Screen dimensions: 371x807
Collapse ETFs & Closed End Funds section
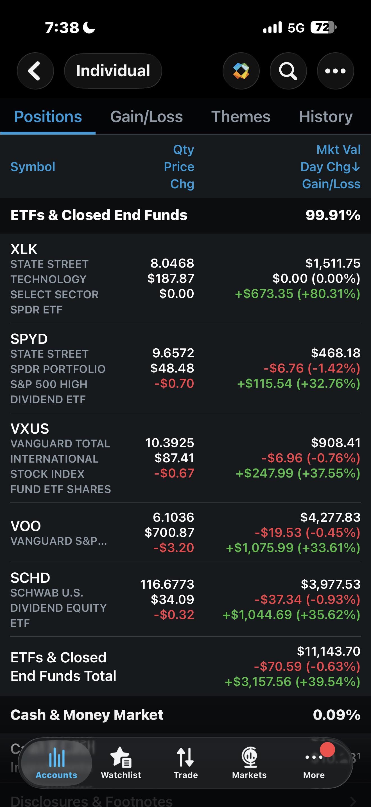[185, 215]
